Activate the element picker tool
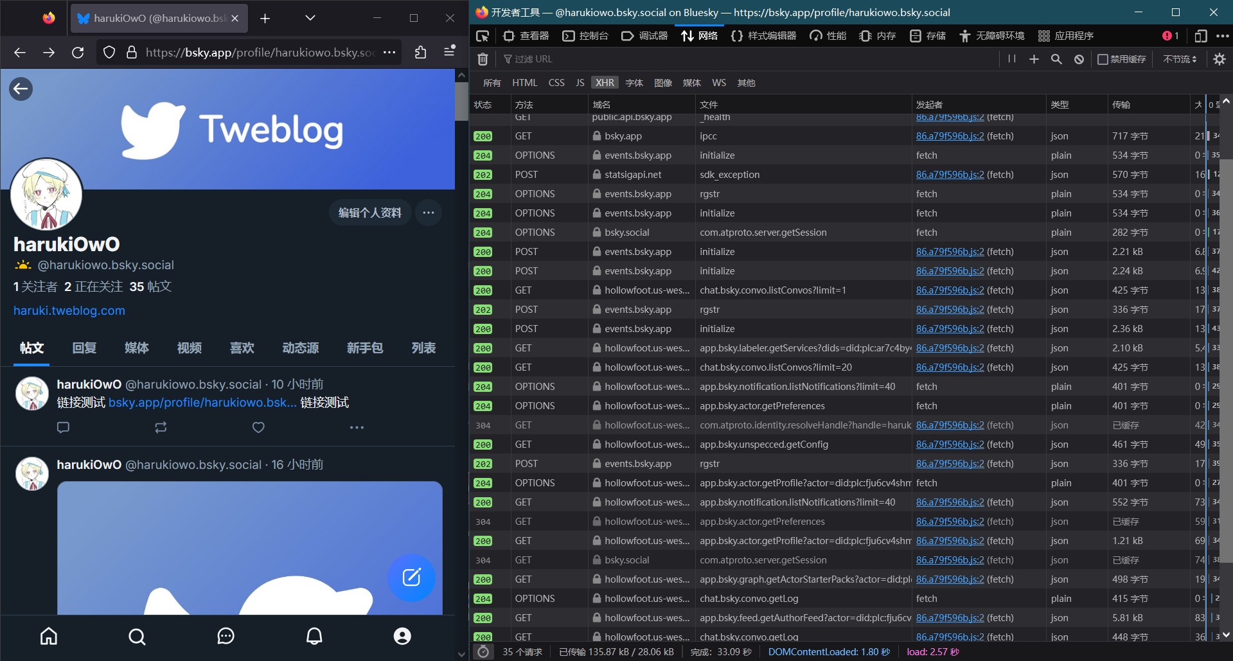The height and width of the screenshot is (661, 1233). (483, 36)
